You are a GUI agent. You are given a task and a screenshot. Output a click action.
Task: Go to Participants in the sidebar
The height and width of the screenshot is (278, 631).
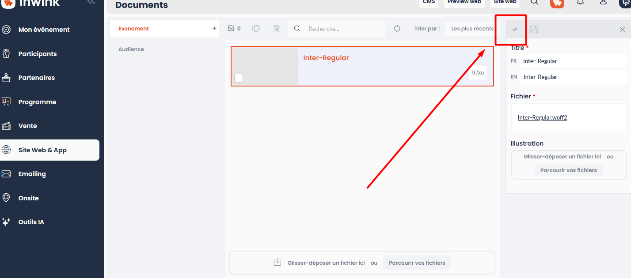(38, 54)
